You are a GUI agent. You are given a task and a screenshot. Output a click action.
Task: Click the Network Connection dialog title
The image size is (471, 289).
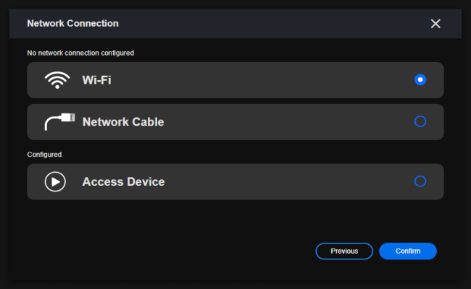pos(72,24)
